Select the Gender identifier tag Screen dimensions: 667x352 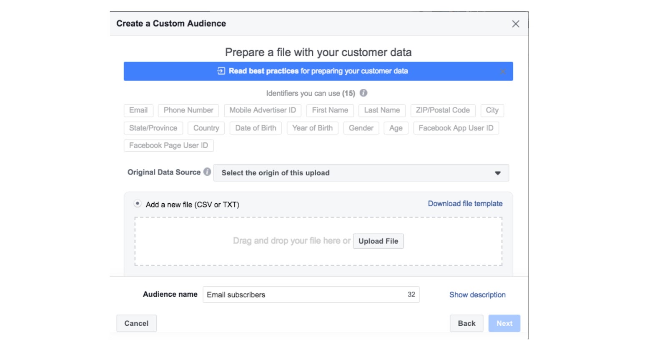coord(361,128)
